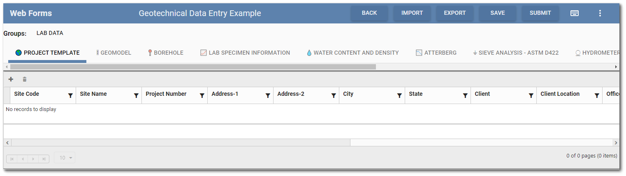Screen dimensions: 626x176
Task: Sort by the Client column header
Action: [482, 94]
